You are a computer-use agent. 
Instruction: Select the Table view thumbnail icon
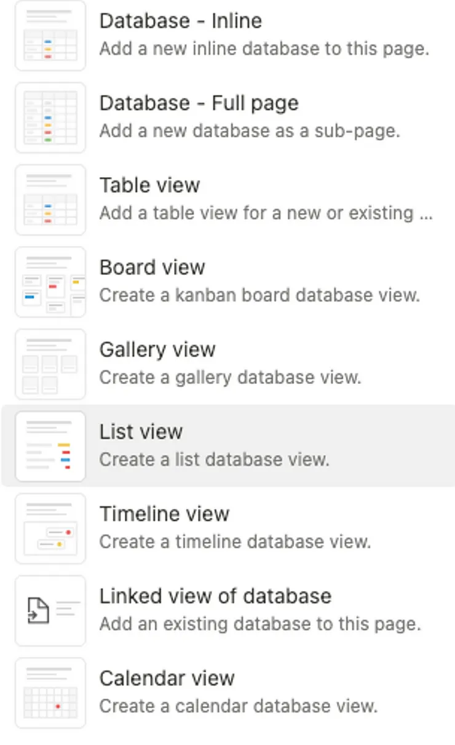(x=50, y=200)
